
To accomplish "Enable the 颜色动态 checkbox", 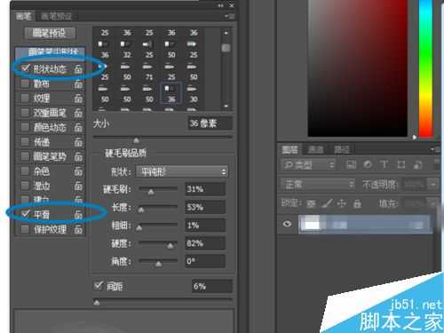I will [26, 127].
